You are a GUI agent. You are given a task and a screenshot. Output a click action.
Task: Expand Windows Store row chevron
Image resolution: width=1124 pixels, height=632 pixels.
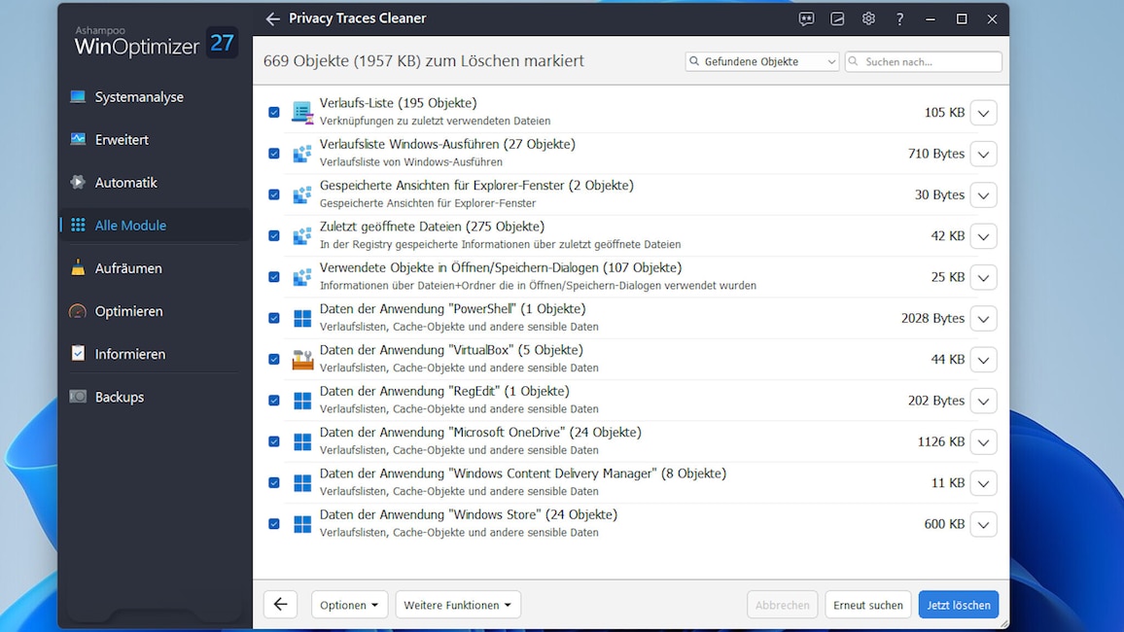pyautogui.click(x=984, y=524)
